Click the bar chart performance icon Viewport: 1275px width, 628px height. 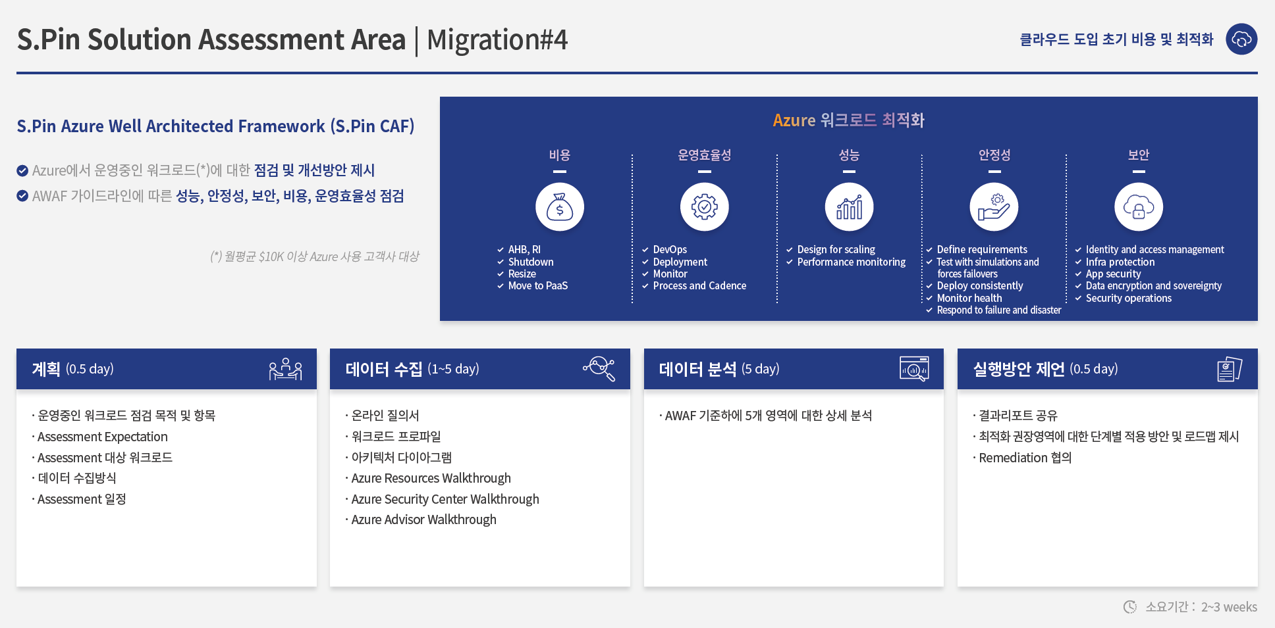tap(850, 207)
